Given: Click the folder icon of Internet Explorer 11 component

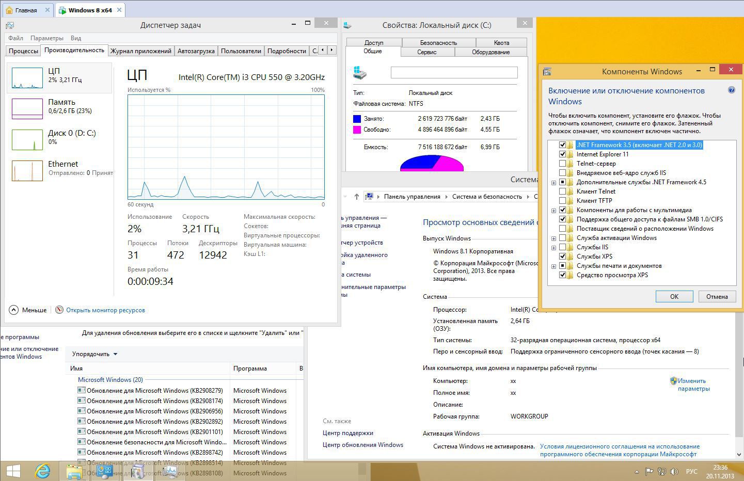Looking at the screenshot, I should [570, 154].
